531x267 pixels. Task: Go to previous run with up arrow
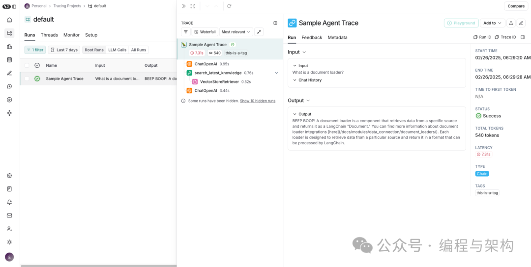pyautogui.click(x=216, y=6)
